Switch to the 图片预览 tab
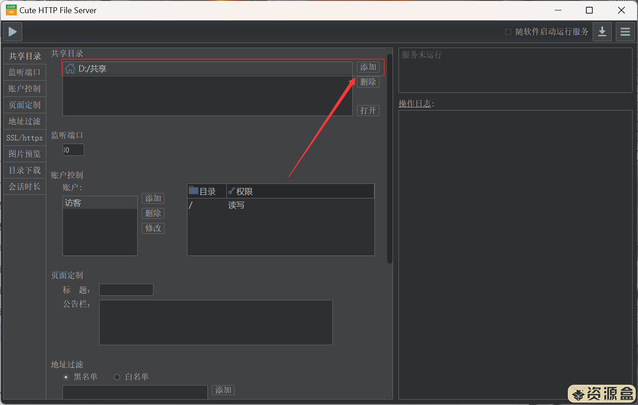The width and height of the screenshot is (638, 405). click(x=24, y=154)
